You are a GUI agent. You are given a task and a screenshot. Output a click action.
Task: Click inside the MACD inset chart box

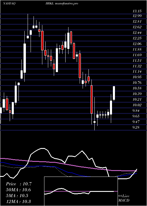click(x=81, y=191)
